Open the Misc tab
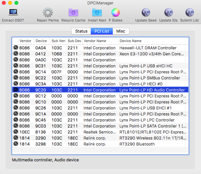Screen dimensions: 201x174 tap(121, 31)
